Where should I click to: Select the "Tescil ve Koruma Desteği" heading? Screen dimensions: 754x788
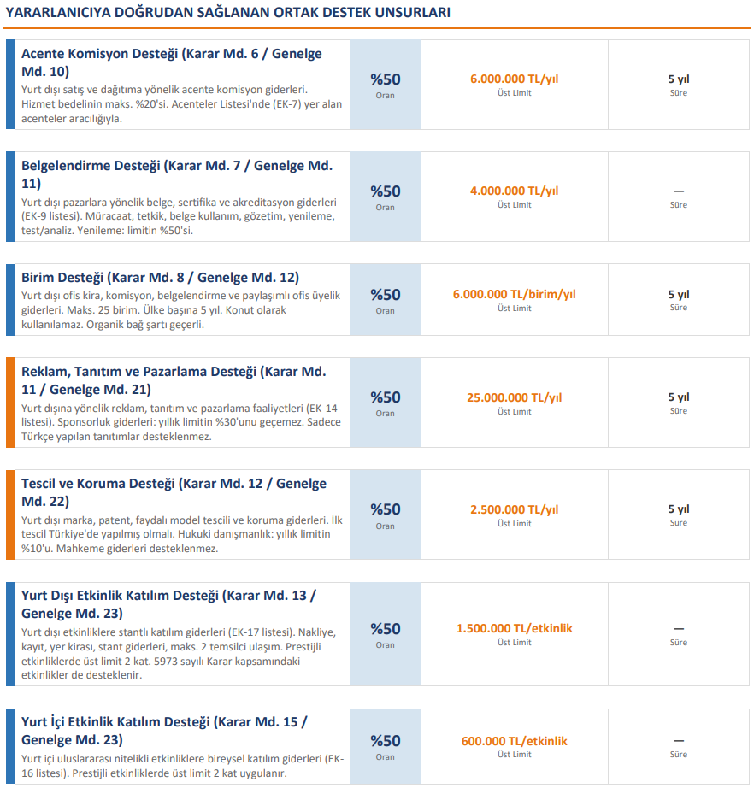coord(174,492)
